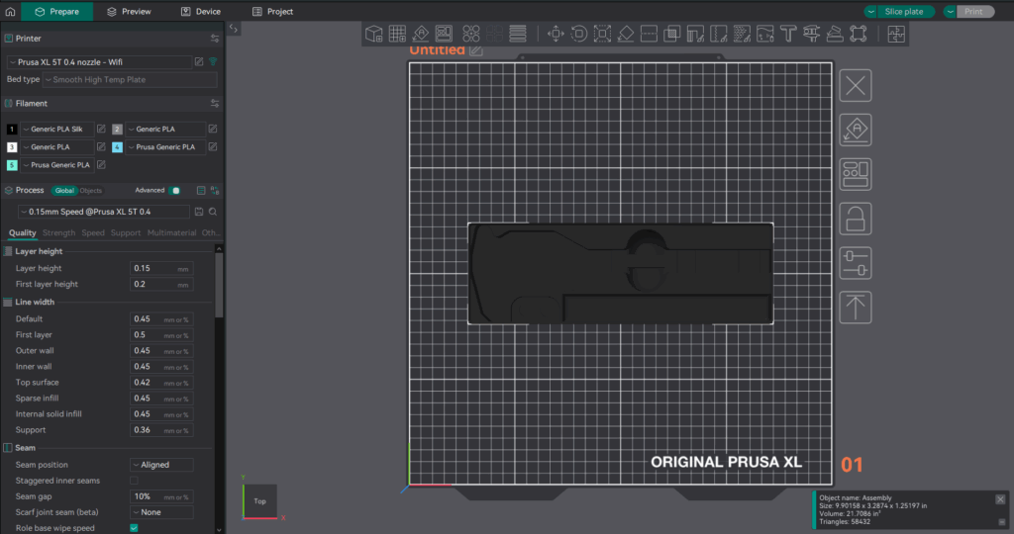The height and width of the screenshot is (534, 1014).
Task: Enable Staggered inner seams checkbox
Action: point(135,481)
